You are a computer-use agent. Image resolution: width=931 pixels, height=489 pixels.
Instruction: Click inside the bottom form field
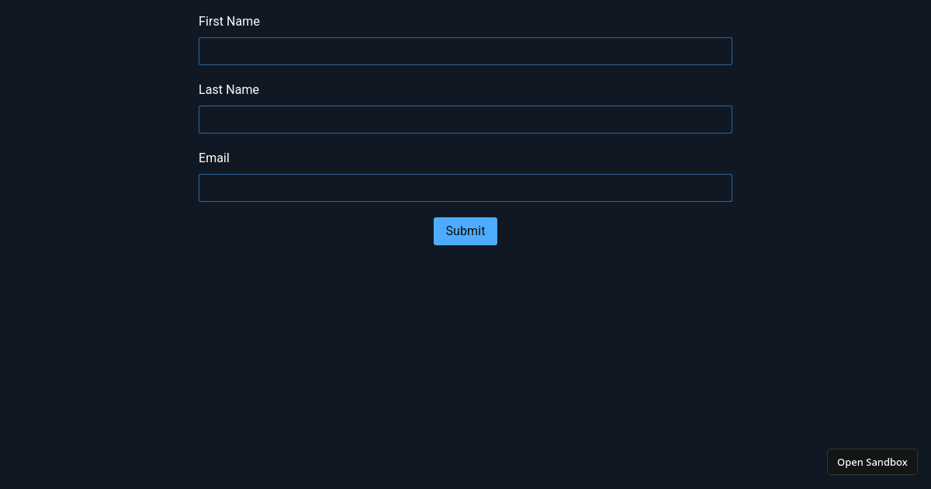pos(465,188)
